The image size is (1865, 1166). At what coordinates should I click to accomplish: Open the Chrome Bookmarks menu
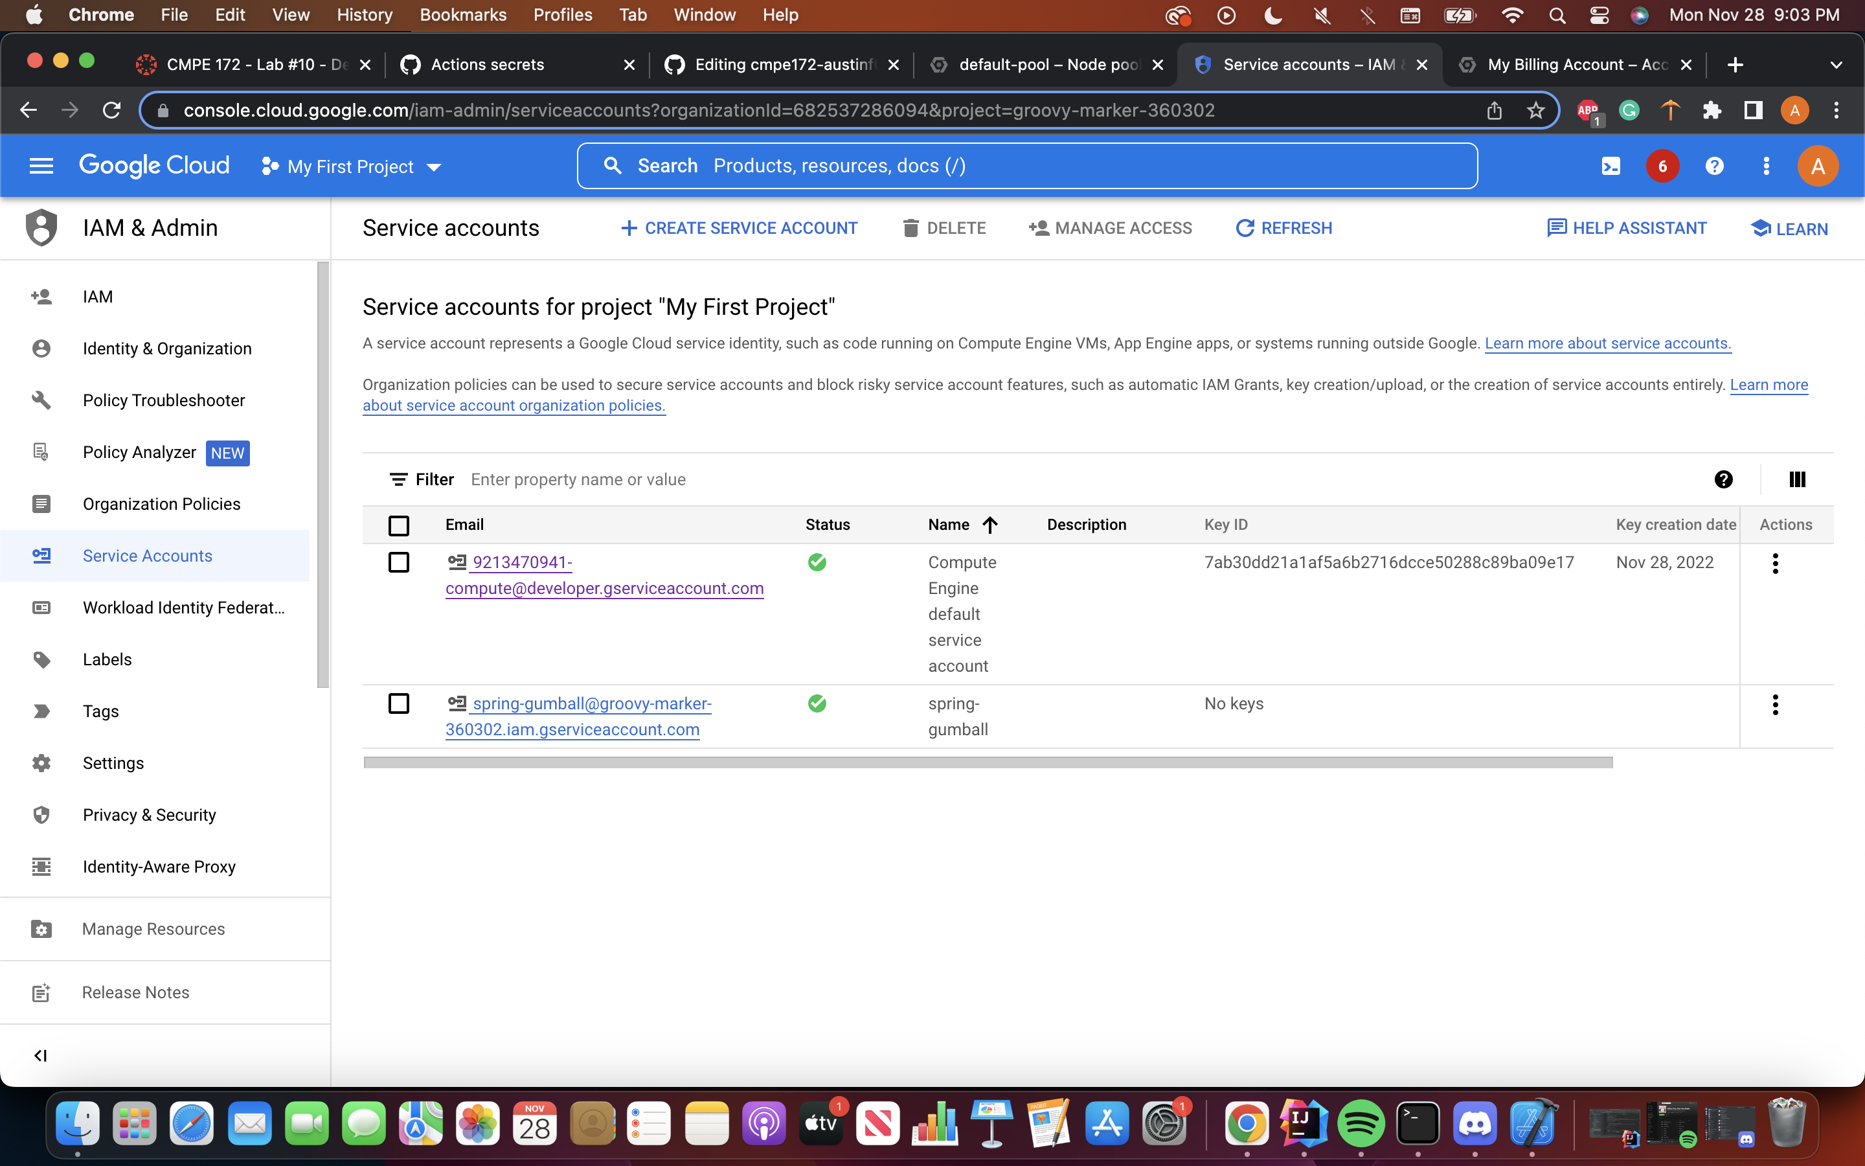pyautogui.click(x=463, y=16)
